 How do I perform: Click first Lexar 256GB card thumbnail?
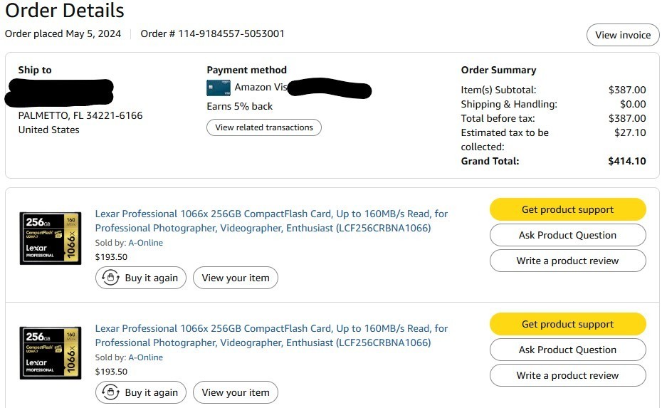(x=51, y=238)
